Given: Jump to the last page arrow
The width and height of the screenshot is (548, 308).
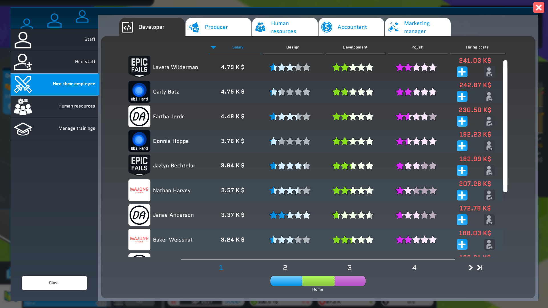Looking at the screenshot, I should (x=480, y=268).
